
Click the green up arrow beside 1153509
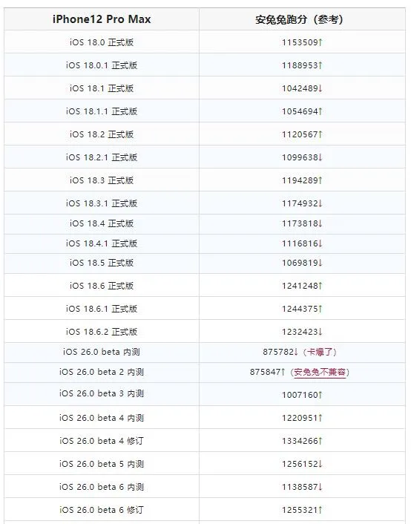[320, 42]
